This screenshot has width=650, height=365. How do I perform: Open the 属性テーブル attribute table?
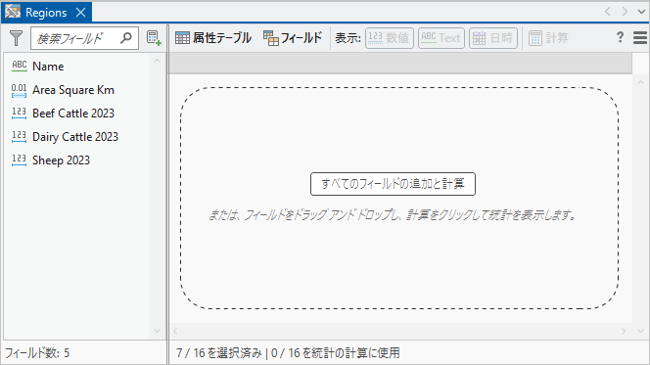213,38
